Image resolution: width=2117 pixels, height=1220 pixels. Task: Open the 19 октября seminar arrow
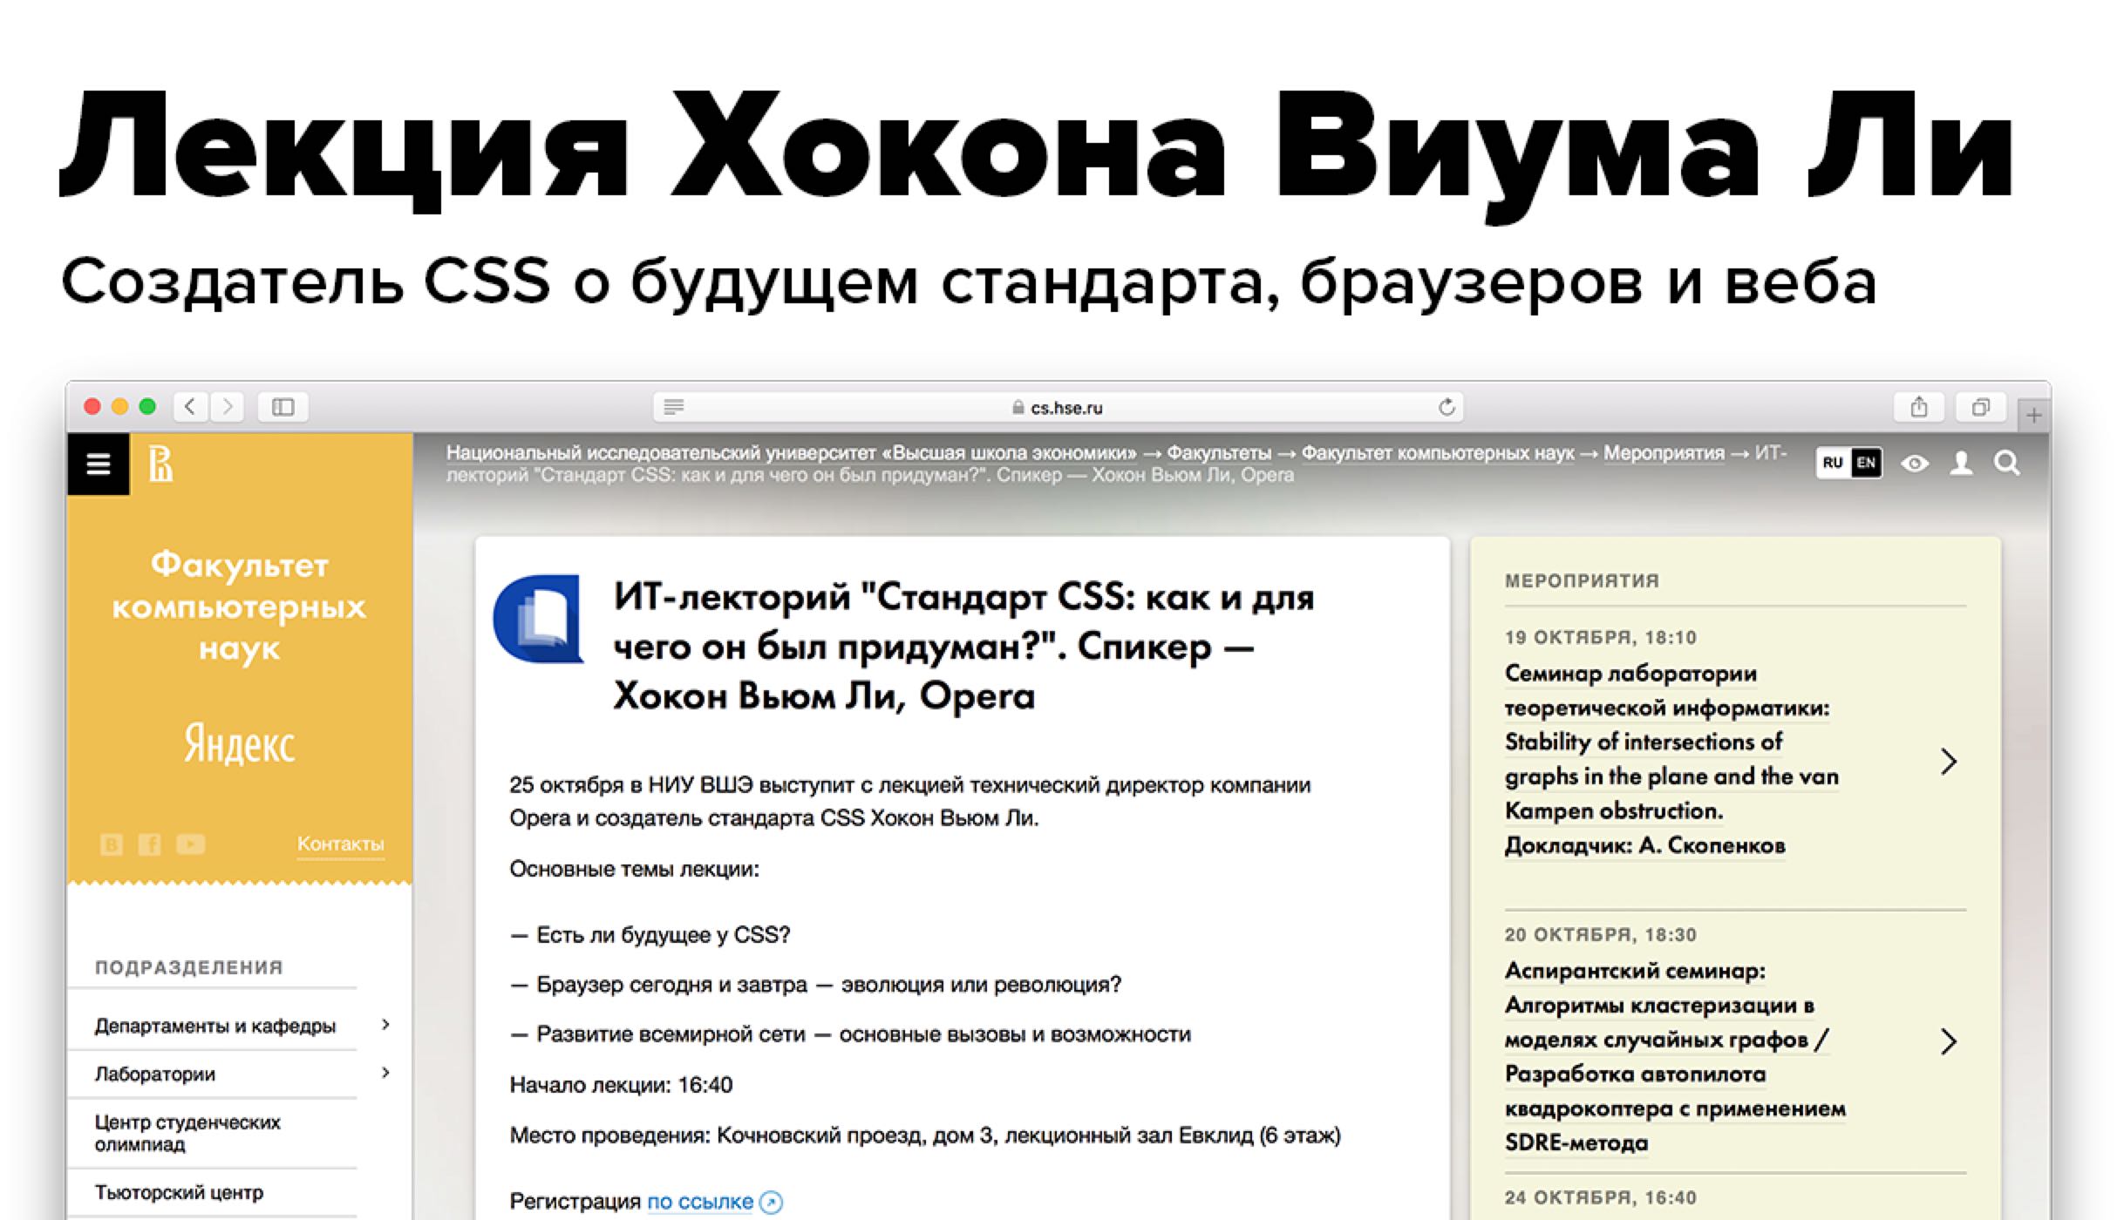coord(1949,762)
